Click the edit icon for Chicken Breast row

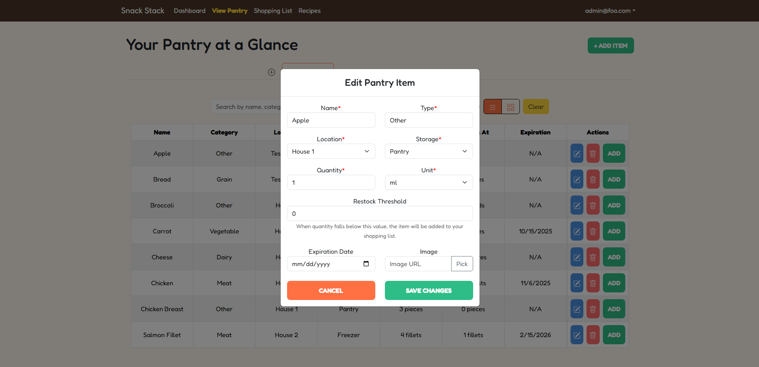577,309
